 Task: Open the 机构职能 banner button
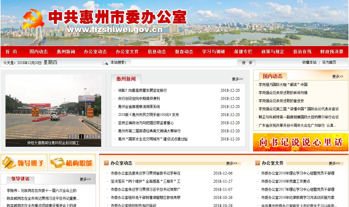pyautogui.click(x=72, y=162)
